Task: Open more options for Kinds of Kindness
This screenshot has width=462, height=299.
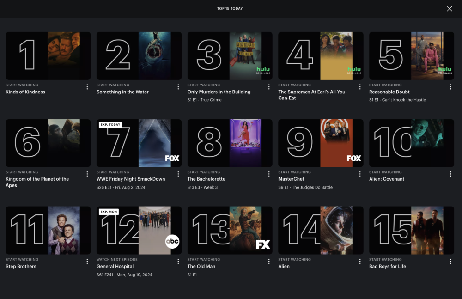Action: (87, 87)
